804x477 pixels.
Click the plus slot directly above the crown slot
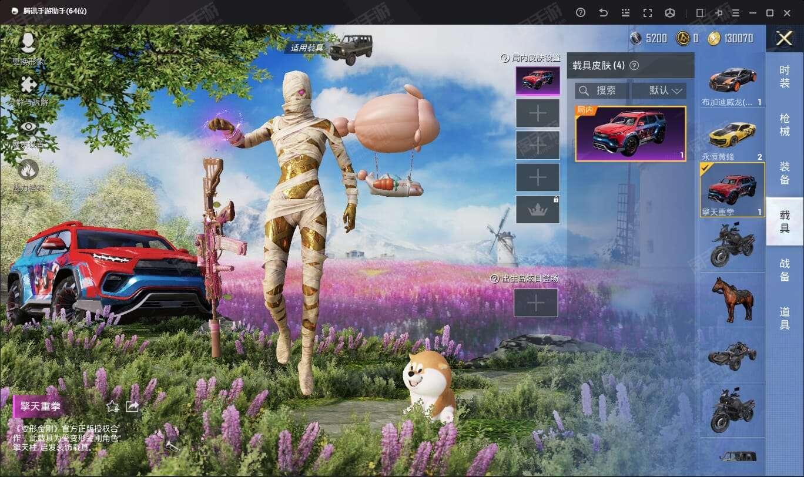coord(538,177)
